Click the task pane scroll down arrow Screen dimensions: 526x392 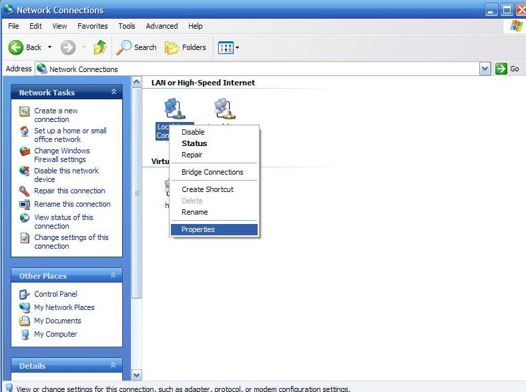pyautogui.click(x=137, y=375)
